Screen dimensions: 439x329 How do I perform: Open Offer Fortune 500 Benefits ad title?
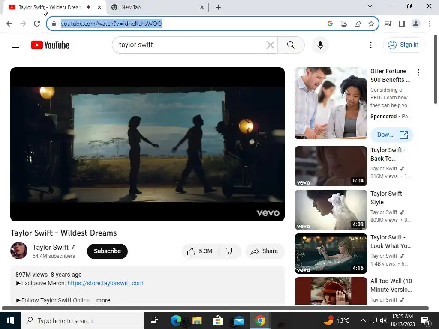[390, 75]
